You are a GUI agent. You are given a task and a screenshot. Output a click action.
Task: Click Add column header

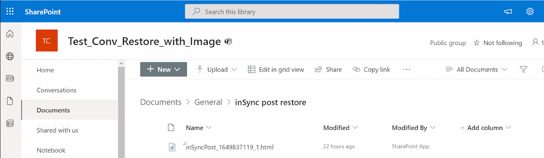pos(485,128)
